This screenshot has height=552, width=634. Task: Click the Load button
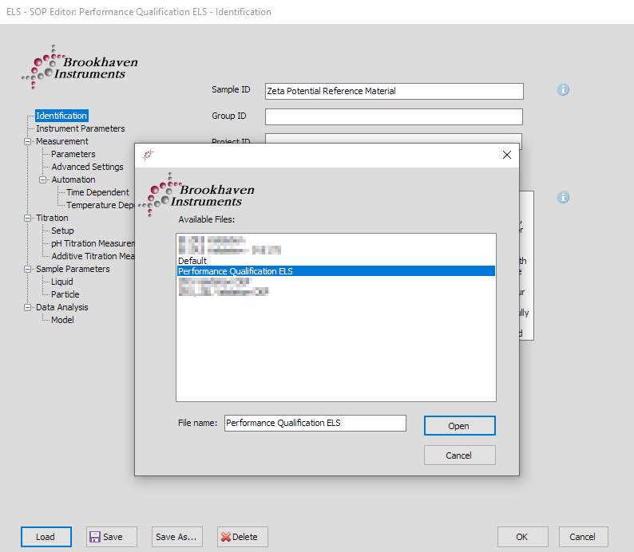pos(46,537)
